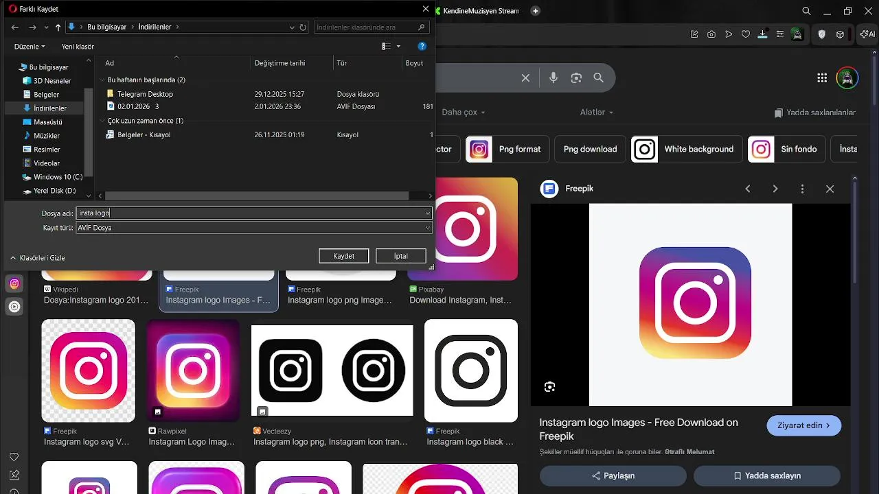Open Google account profile picture
The image size is (879, 494).
tap(847, 78)
